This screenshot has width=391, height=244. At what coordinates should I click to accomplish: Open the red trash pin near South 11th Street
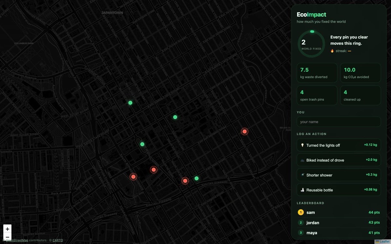pos(244,131)
